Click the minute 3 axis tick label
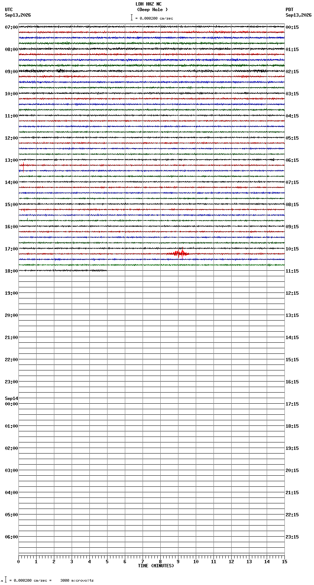 click(x=72, y=562)
